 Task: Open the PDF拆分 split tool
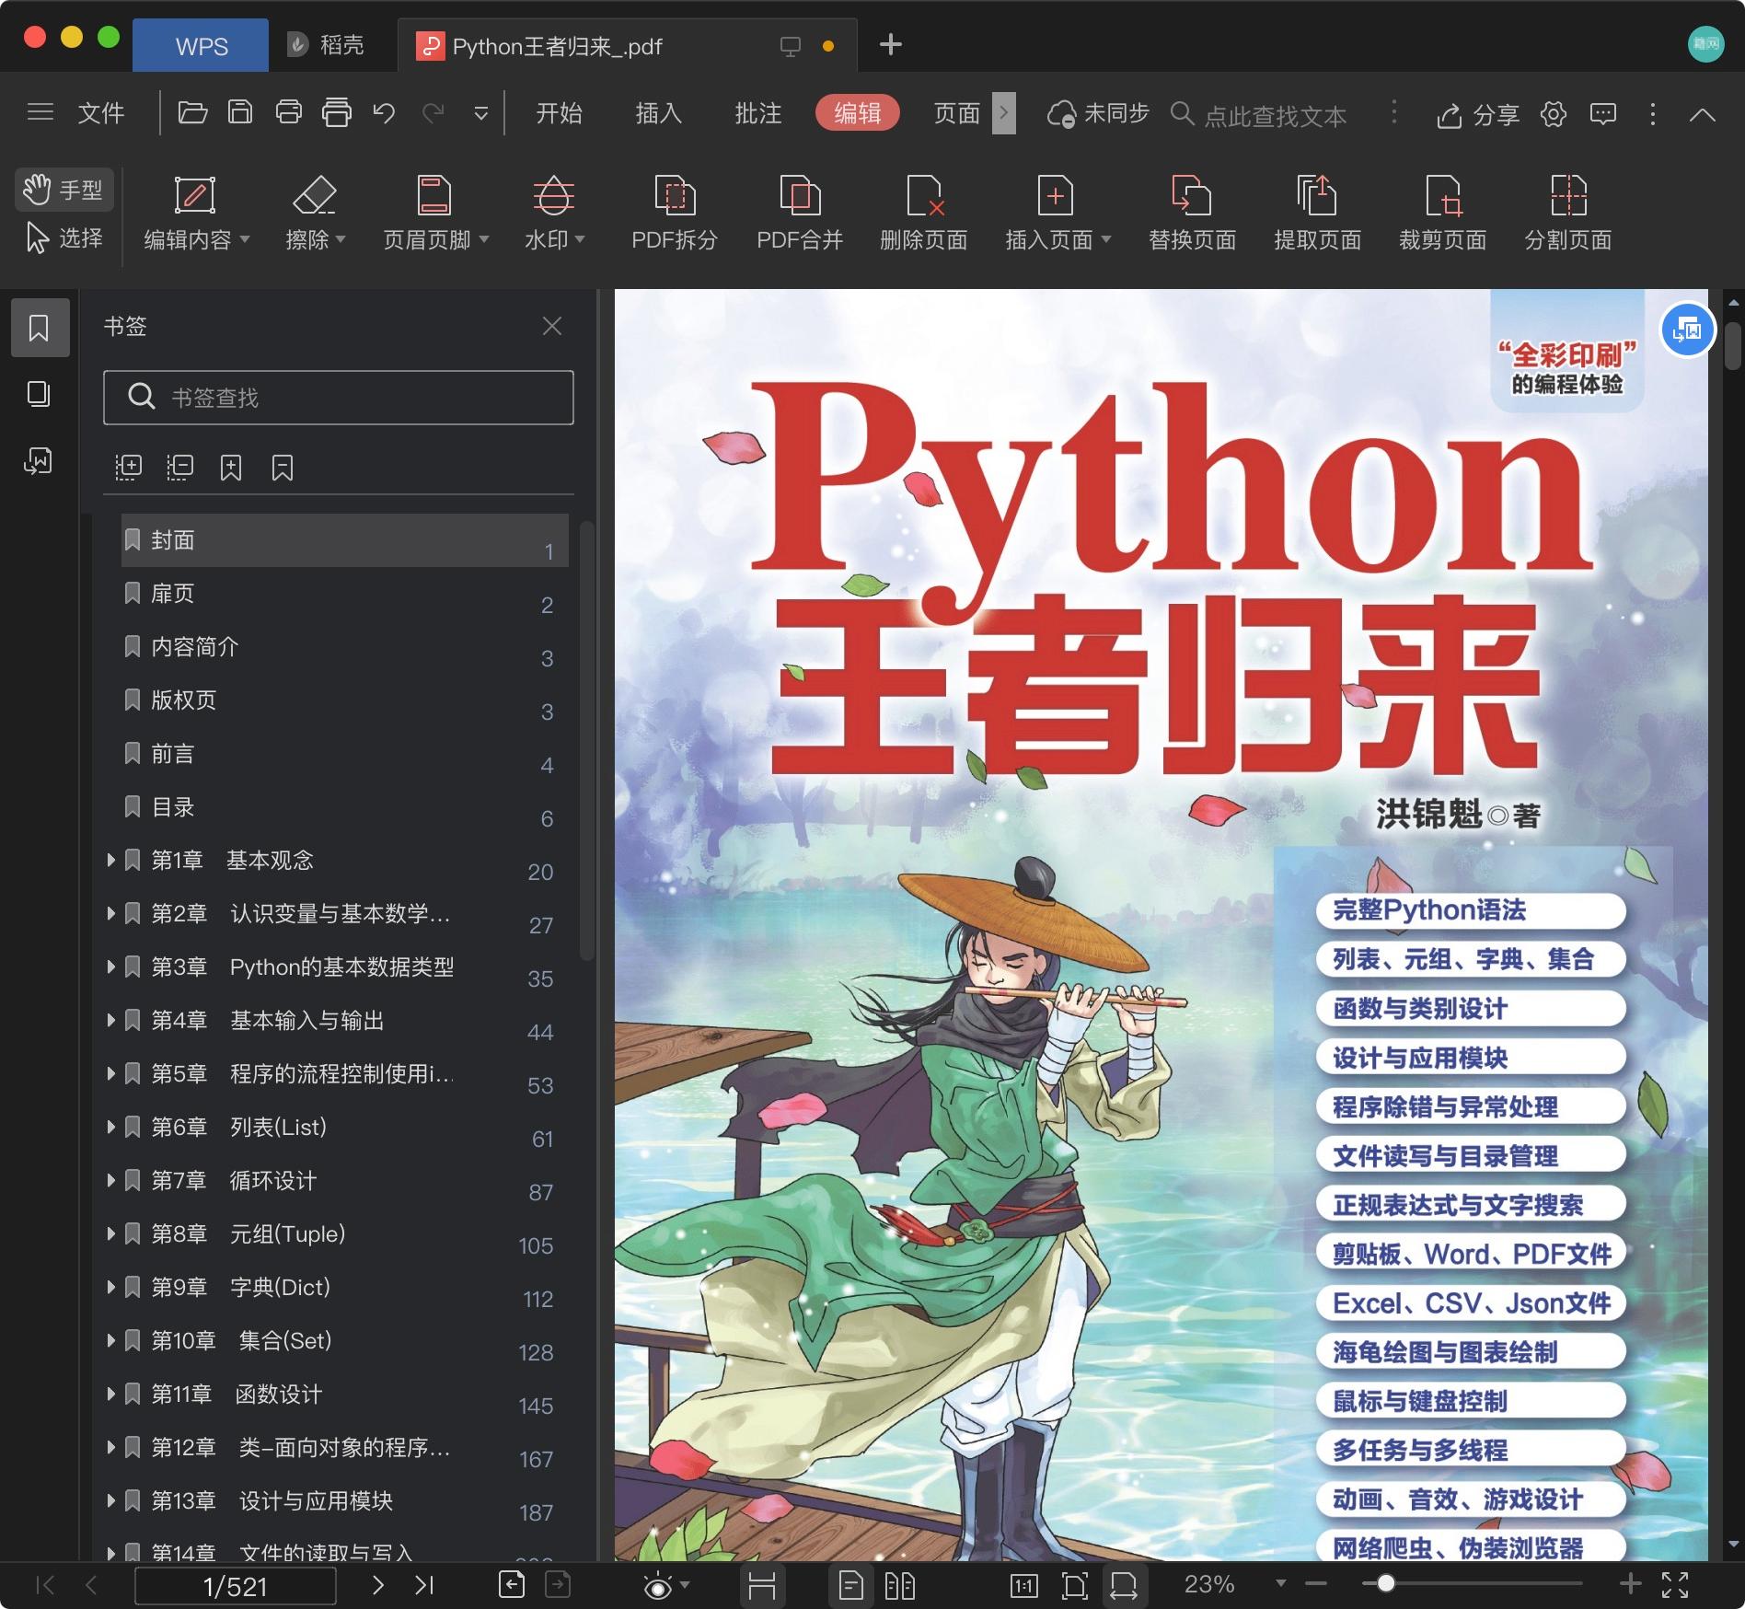pyautogui.click(x=675, y=214)
